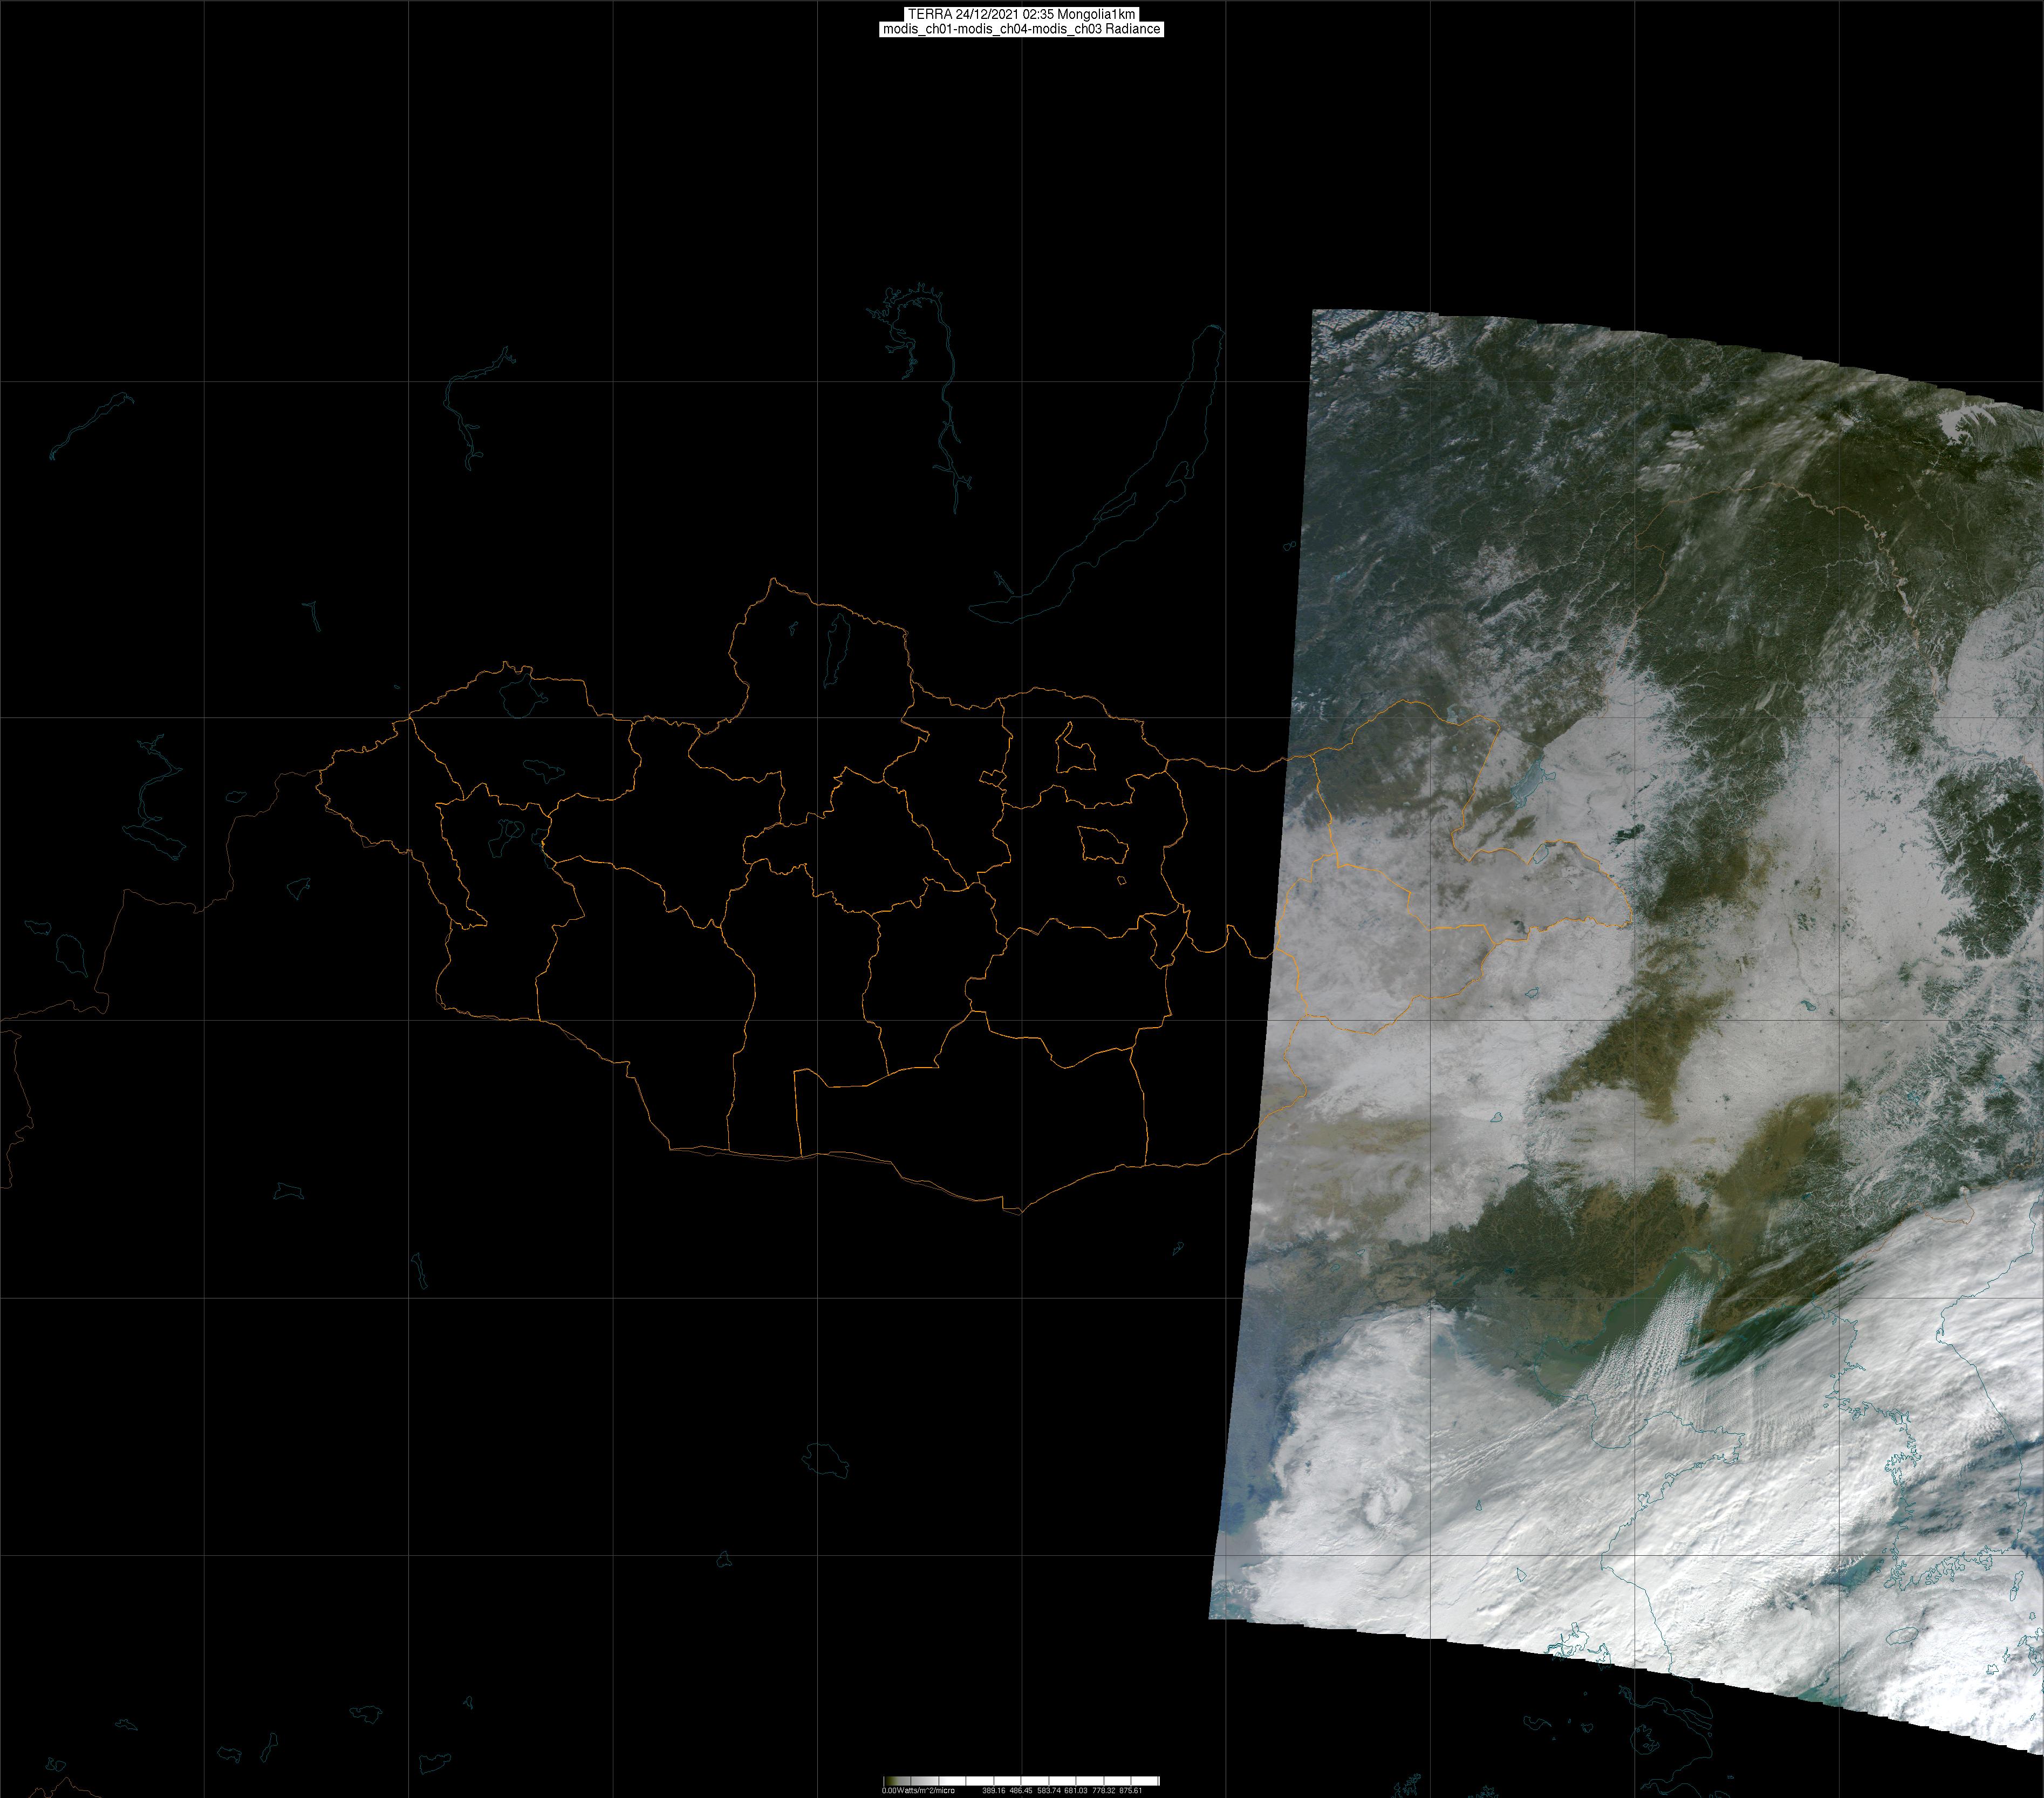Click the 486.45 colorbar value
The width and height of the screenshot is (2044, 1798).
(x=1021, y=1791)
